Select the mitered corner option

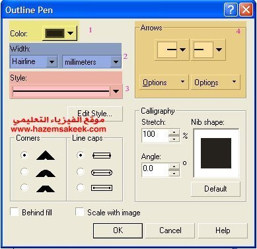[x=24, y=155]
